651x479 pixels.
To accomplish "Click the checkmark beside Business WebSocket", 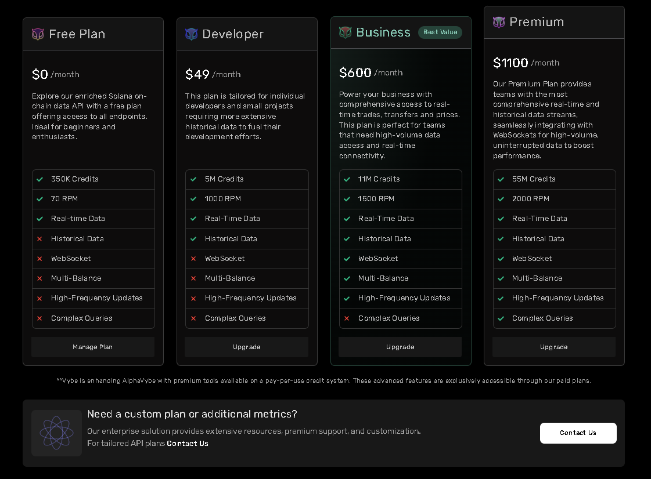I will point(347,259).
